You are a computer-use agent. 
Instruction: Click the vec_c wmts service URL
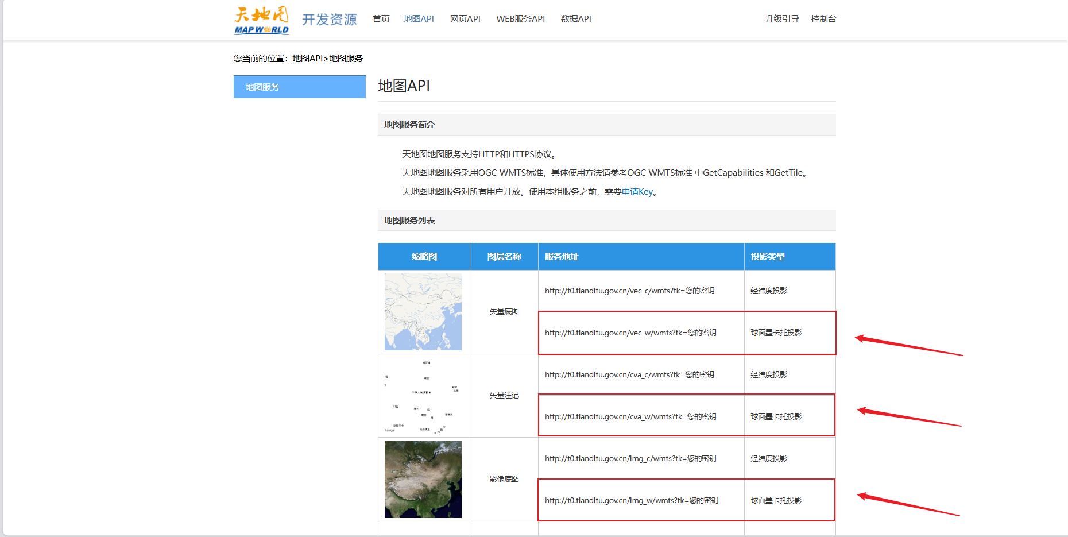629,291
